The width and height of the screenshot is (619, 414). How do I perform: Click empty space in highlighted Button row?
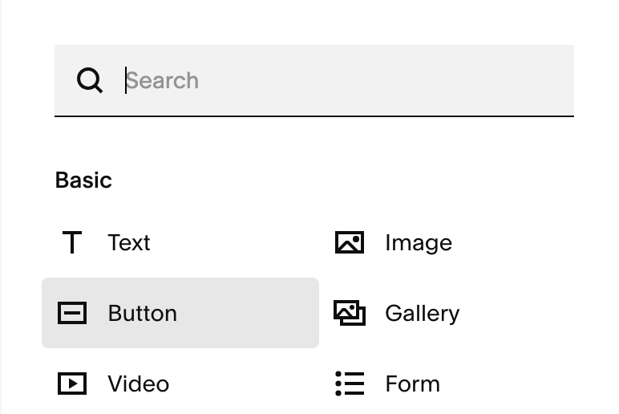(248, 313)
